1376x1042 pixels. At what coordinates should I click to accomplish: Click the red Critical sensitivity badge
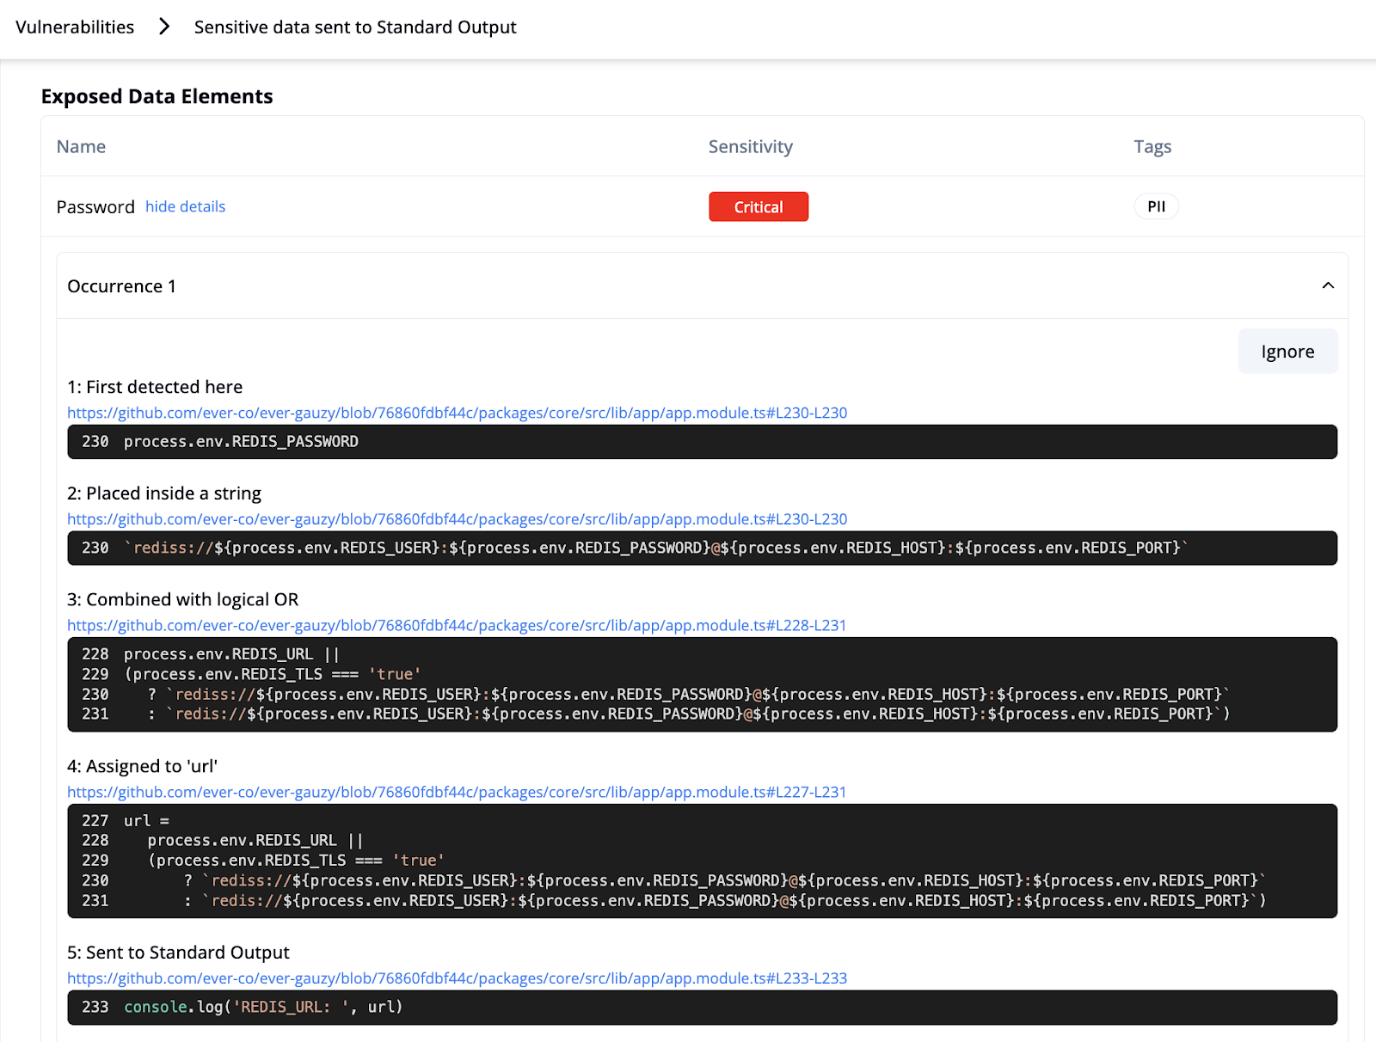tap(758, 207)
